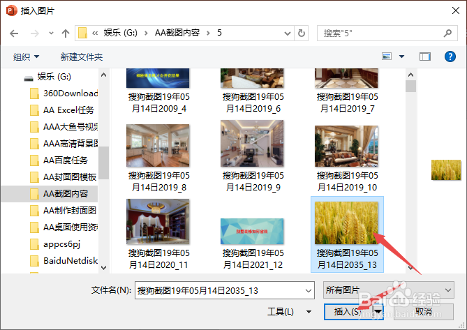Open the AAA大鱼号 folder in tree
This screenshot has height=330, width=467.
click(64, 127)
